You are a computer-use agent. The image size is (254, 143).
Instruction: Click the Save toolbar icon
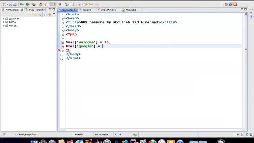(x=11, y=4)
